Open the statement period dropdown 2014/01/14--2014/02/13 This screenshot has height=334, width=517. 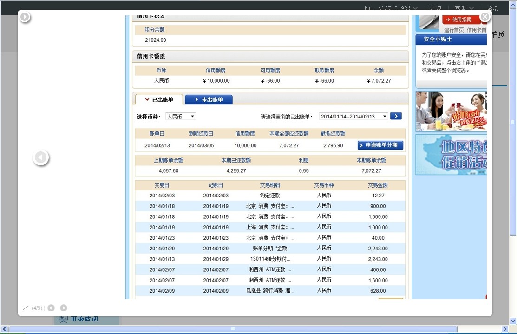pyautogui.click(x=353, y=117)
